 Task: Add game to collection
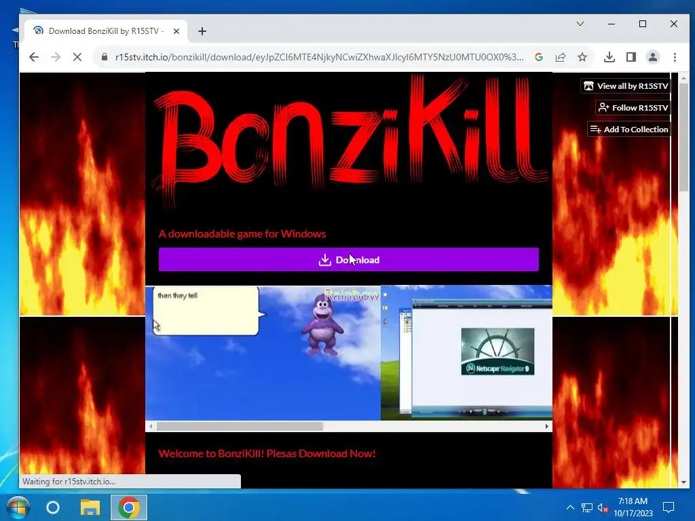(629, 130)
